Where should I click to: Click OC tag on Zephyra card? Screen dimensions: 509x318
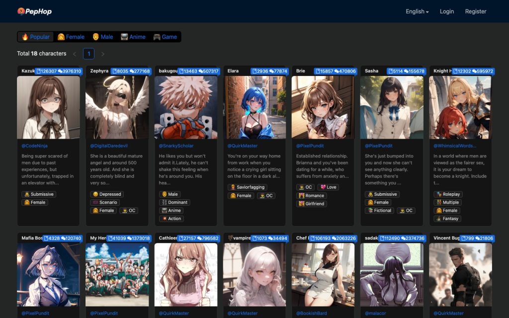(129, 211)
